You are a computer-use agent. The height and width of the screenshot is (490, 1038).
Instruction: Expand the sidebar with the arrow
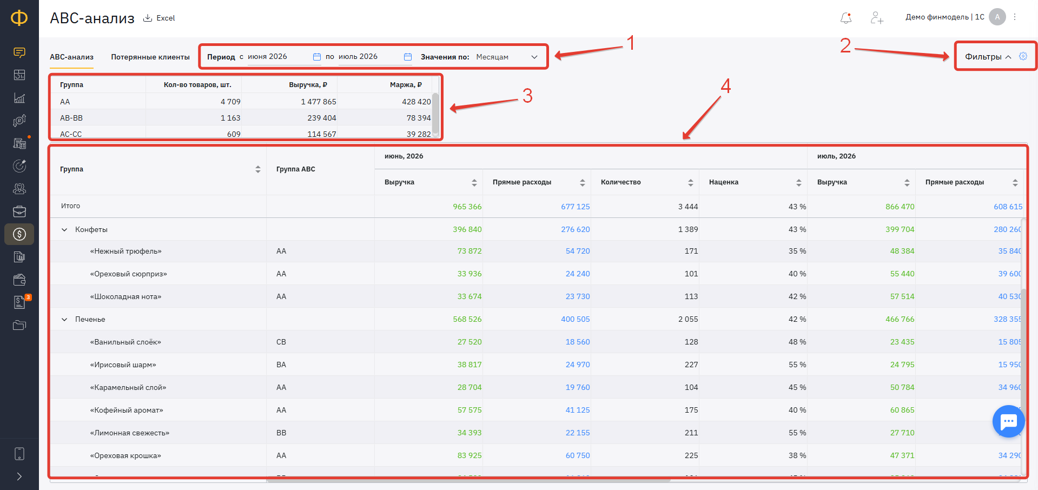pos(19,476)
